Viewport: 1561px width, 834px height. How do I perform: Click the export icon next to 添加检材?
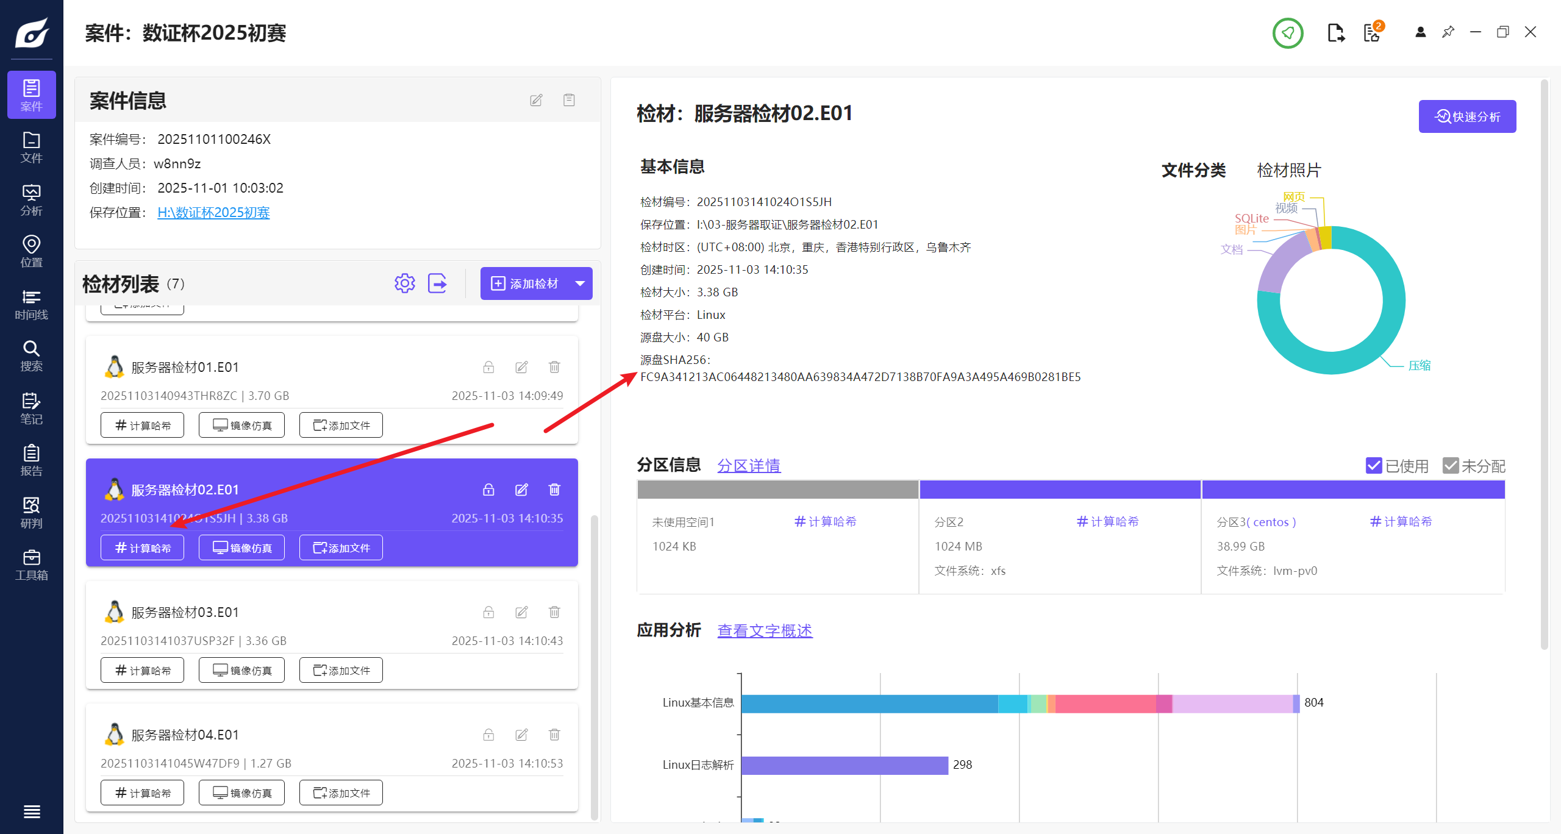(437, 283)
